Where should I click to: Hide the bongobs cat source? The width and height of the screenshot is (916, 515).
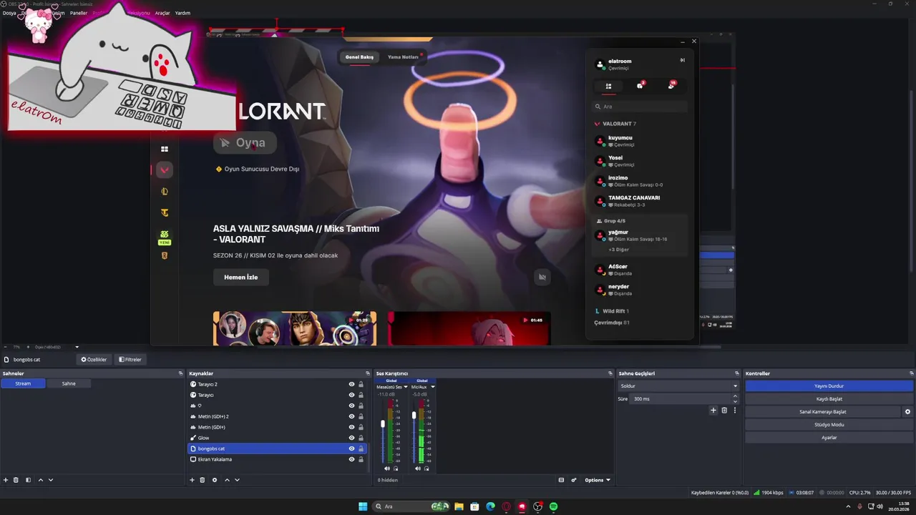click(351, 448)
